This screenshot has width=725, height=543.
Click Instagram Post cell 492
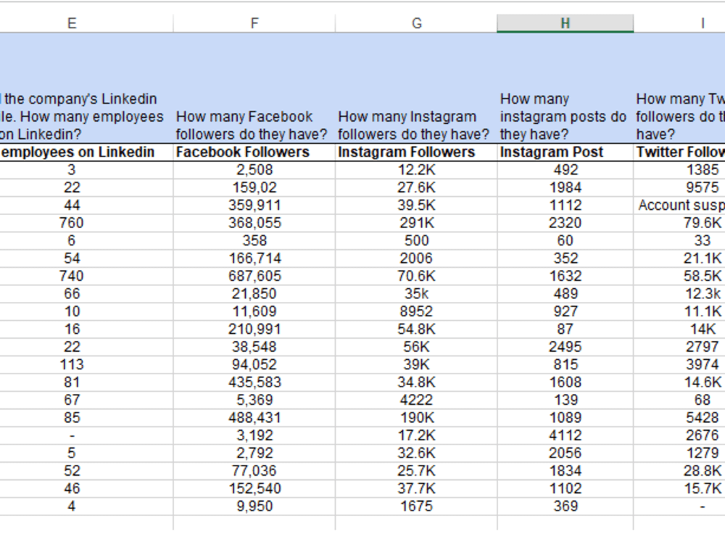(565, 170)
